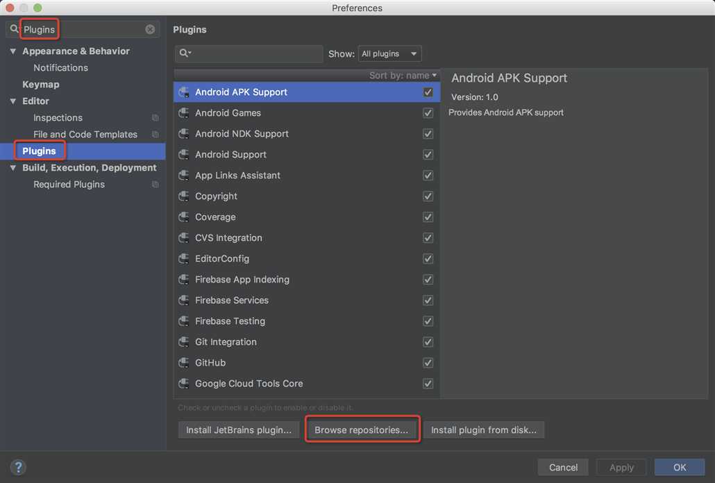Image resolution: width=715 pixels, height=483 pixels.
Task: Collapse the Build, Execution, Deployment node
Action: [x=12, y=168]
